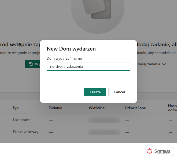Click the JSystems logo badge

point(158,151)
